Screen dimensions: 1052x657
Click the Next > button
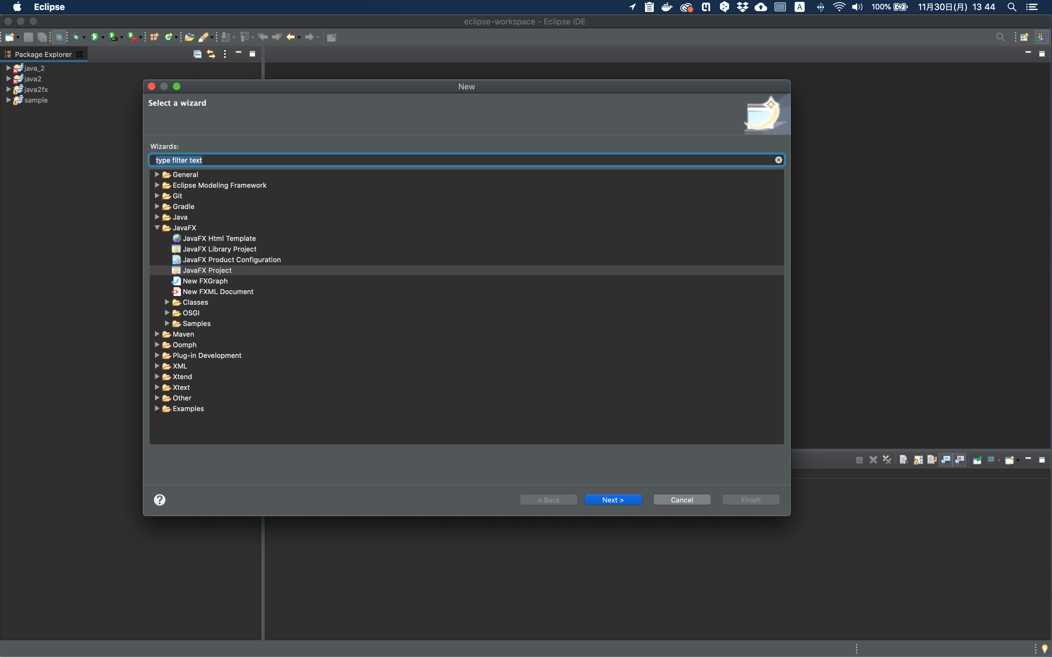pos(613,500)
